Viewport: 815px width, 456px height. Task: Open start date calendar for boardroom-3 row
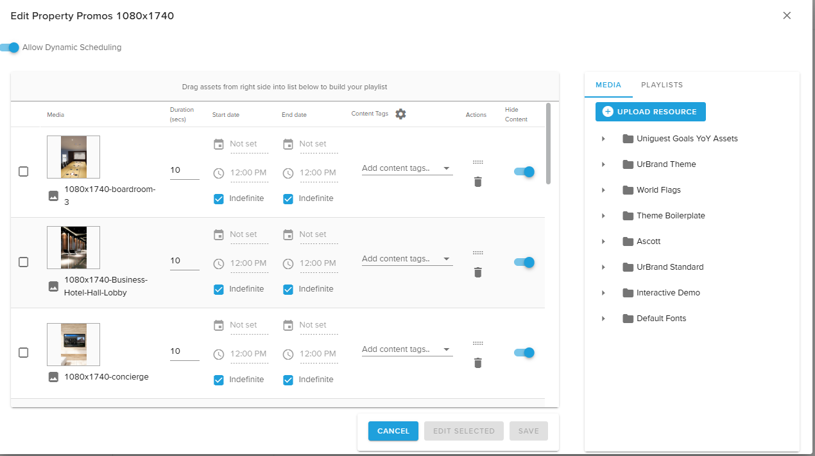[x=219, y=145]
